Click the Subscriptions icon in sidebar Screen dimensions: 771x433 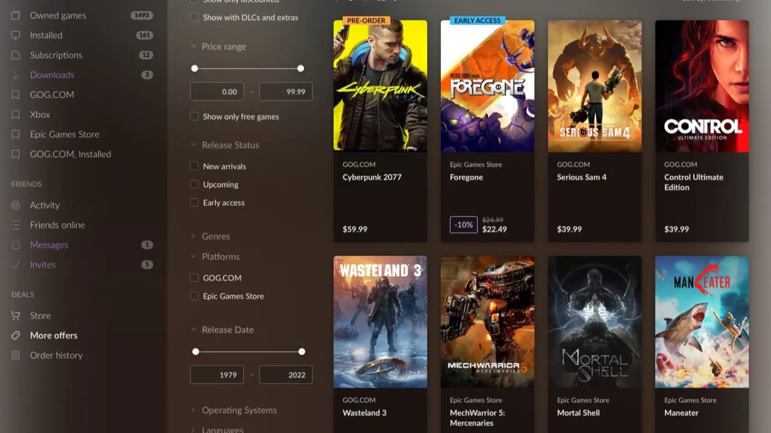pyautogui.click(x=16, y=55)
